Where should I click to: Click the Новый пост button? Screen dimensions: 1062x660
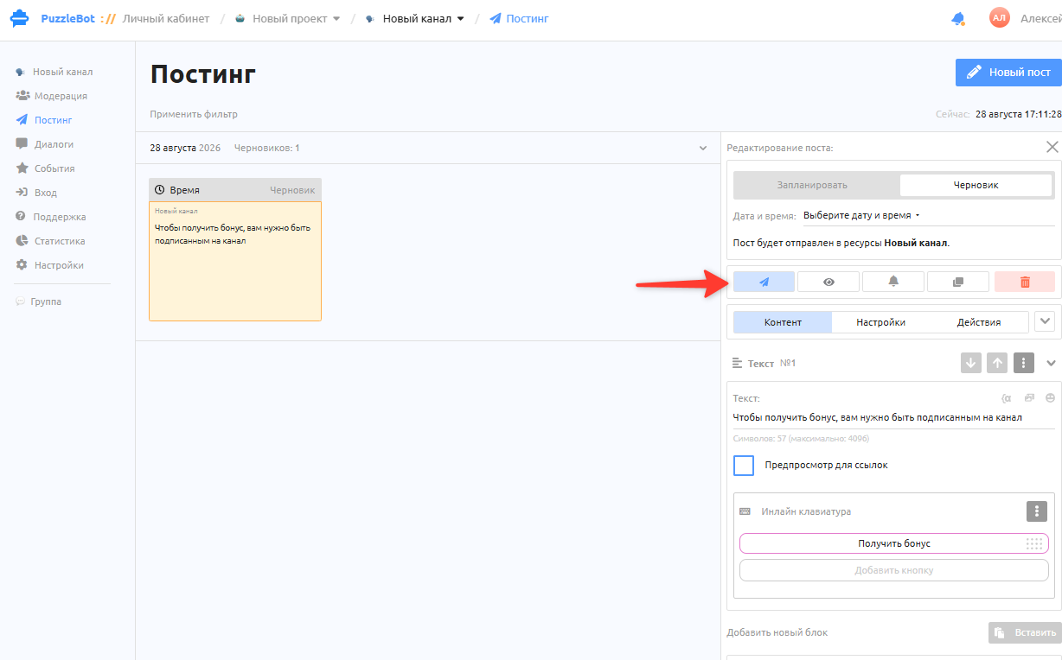point(1008,73)
